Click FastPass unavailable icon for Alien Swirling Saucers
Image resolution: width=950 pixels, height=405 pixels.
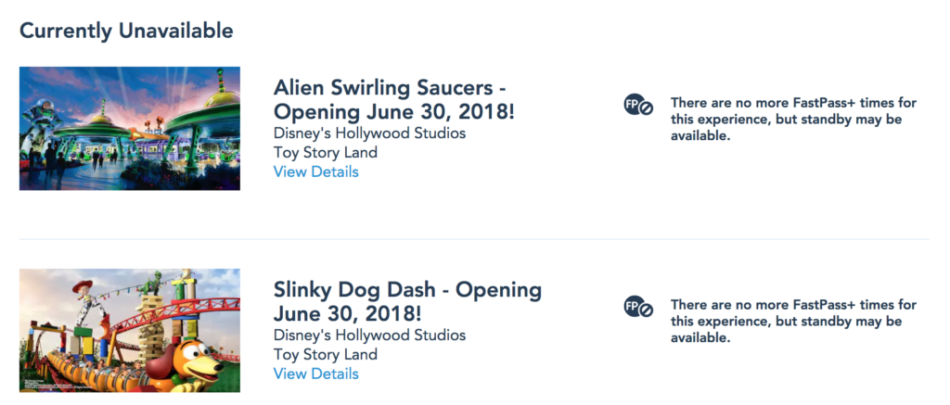click(638, 106)
